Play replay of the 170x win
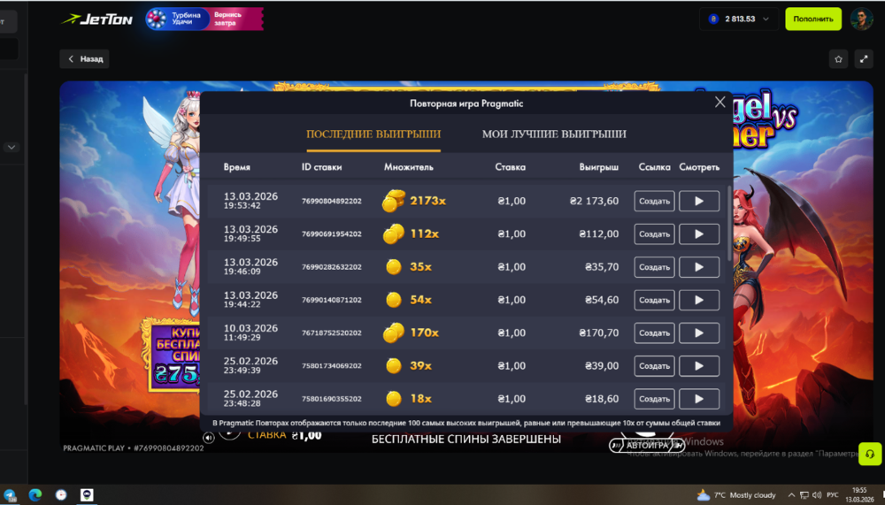This screenshot has width=885, height=505. coord(698,333)
